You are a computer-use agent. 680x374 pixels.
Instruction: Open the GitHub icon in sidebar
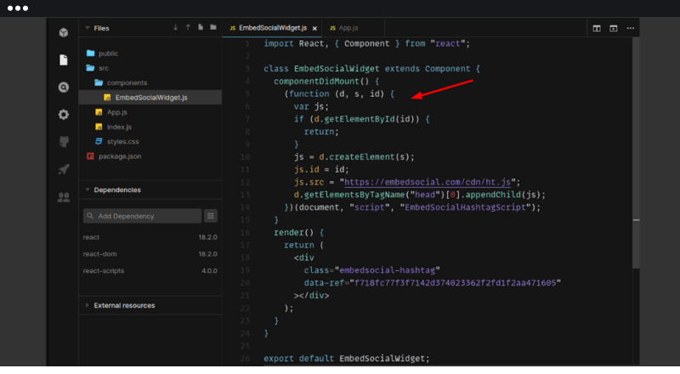pyautogui.click(x=63, y=141)
